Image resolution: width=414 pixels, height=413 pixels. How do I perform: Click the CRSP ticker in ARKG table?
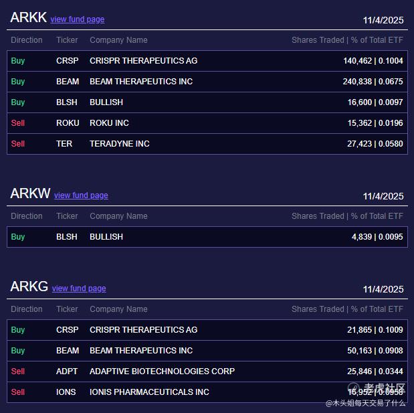67,330
